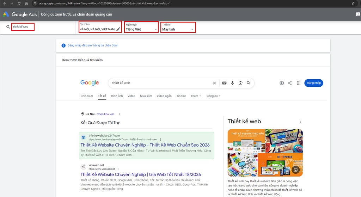
Task: Open the Giá Web Tốt Nhất T8/2026 ad title
Action: [x=141, y=174]
